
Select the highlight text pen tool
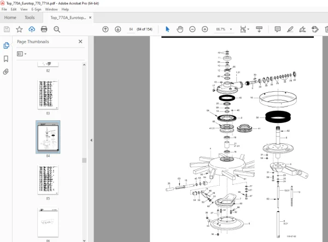[x=290, y=29]
